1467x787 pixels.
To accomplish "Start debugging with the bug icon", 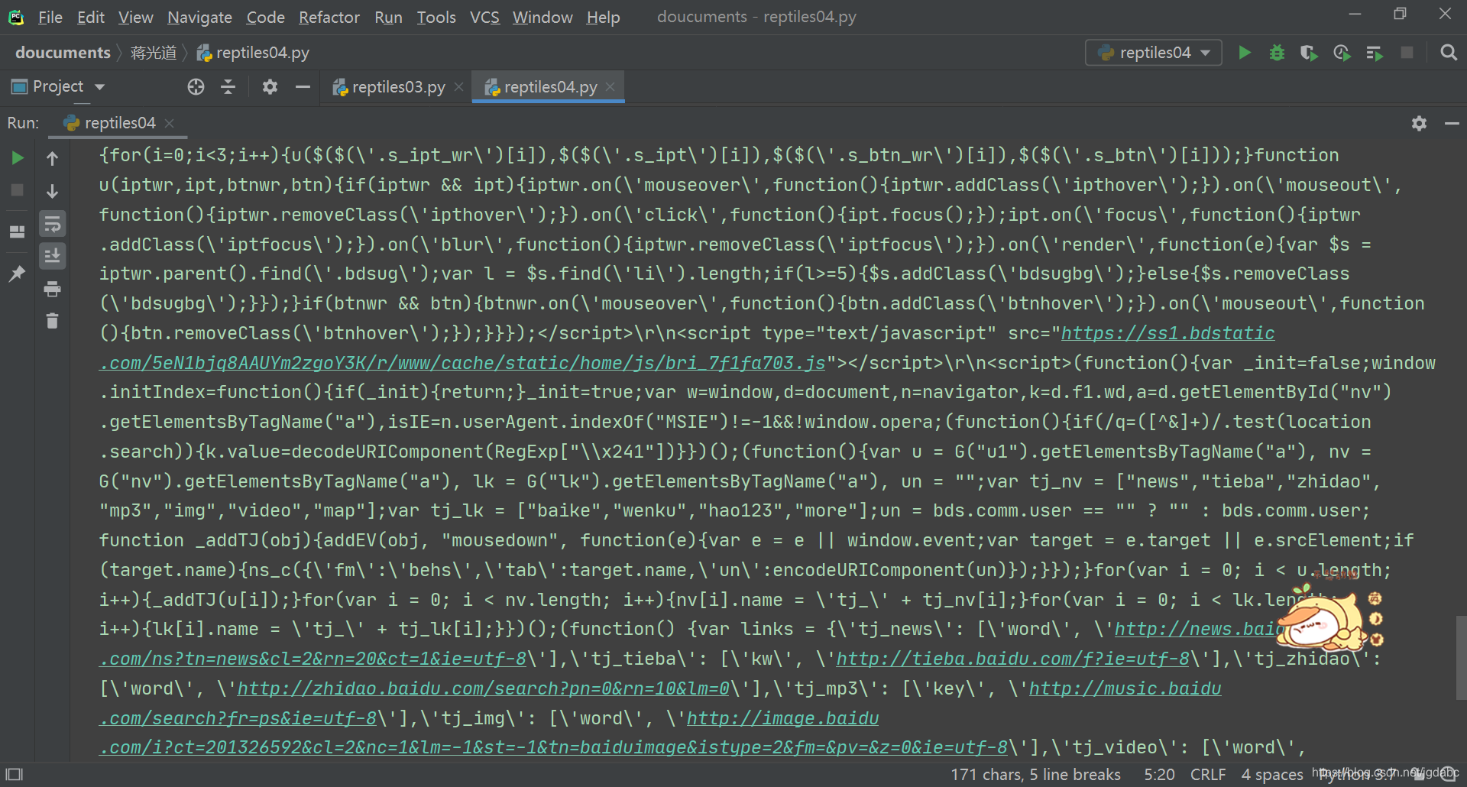I will point(1277,53).
